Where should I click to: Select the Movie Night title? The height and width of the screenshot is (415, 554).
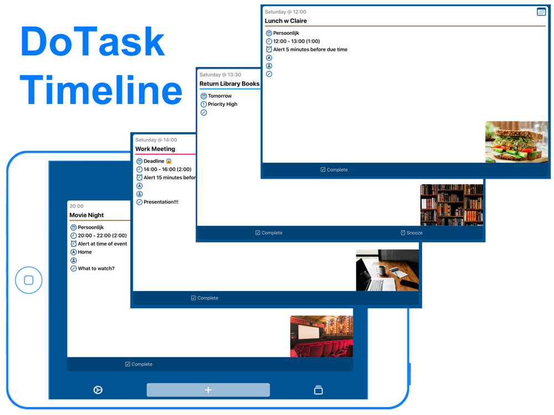click(86, 215)
